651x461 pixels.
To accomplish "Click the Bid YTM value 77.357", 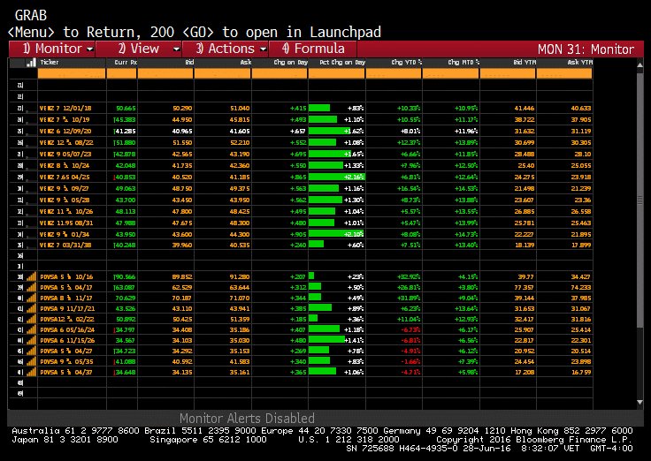I will (x=525, y=287).
